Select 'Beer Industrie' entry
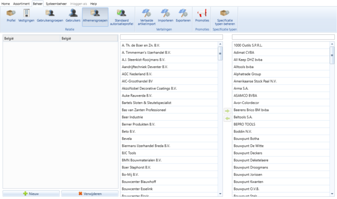Viewport: 337px width, 199px height. [169, 117]
